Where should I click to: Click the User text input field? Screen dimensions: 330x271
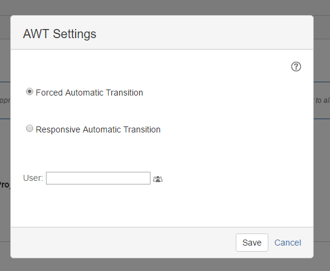[98, 178]
